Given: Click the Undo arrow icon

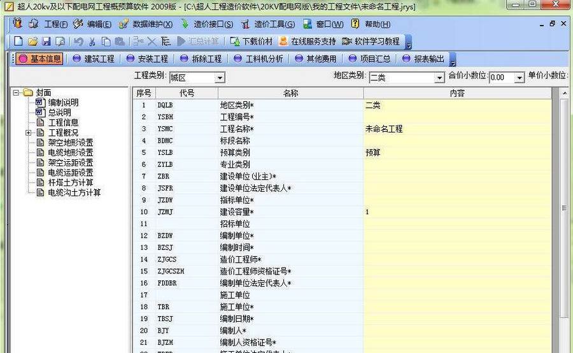Looking at the screenshot, I should pyautogui.click(x=78, y=41).
